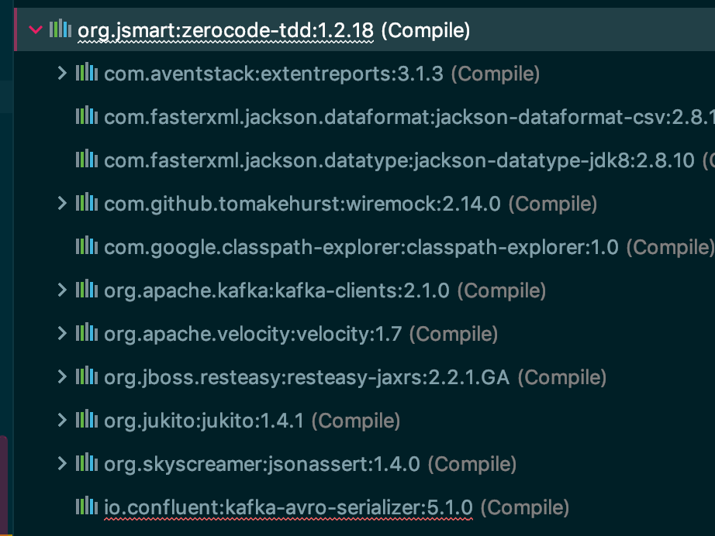This screenshot has width=715, height=536.
Task: Select the icon next to org.apache.velocity:velocity:1.7
Action: coord(88,334)
